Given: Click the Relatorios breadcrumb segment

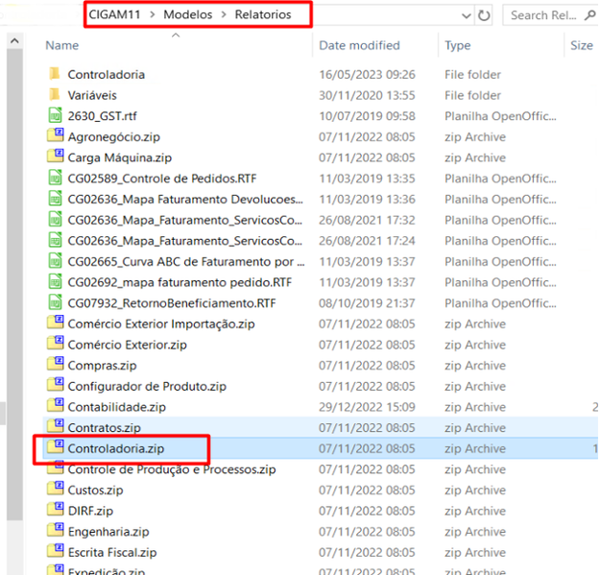Looking at the screenshot, I should (263, 14).
